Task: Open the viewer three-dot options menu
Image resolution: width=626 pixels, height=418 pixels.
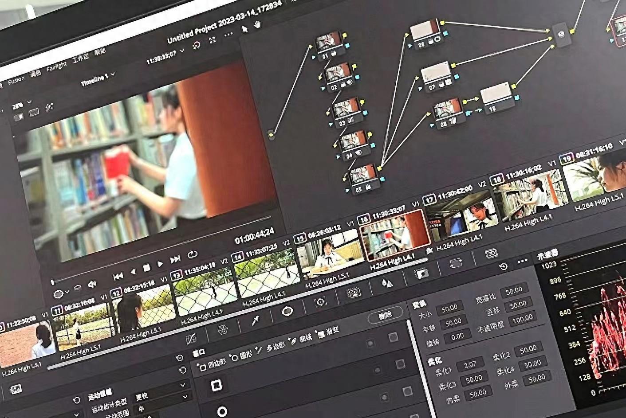Action: pyautogui.click(x=228, y=34)
